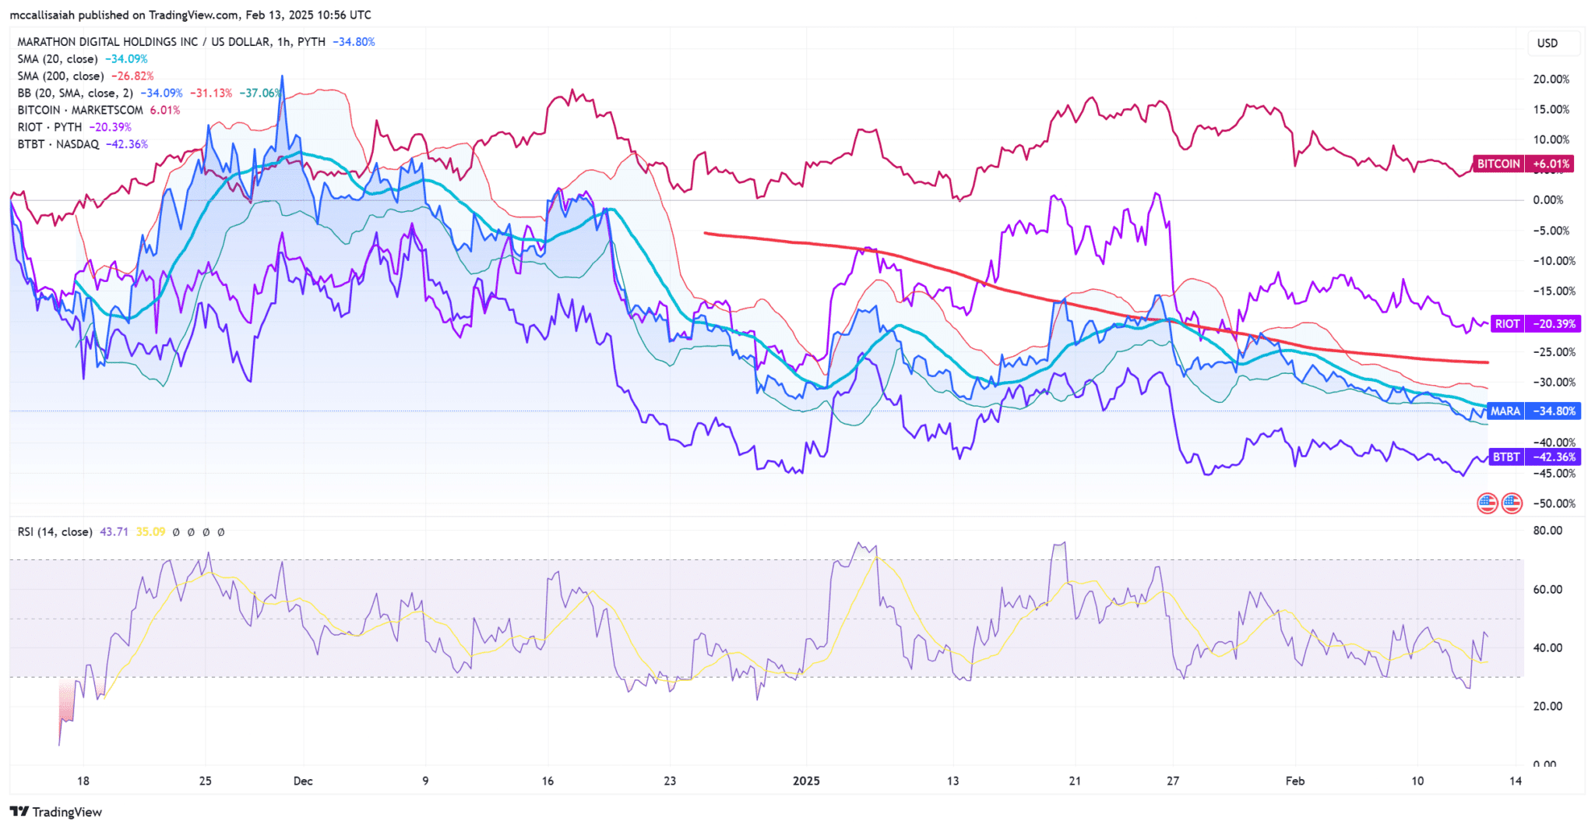
Task: Click the 20.00 level on RSI axis
Action: (1547, 706)
